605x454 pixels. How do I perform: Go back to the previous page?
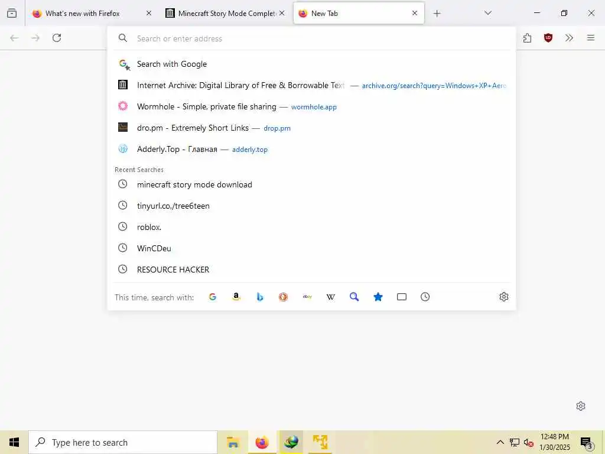[x=14, y=38]
